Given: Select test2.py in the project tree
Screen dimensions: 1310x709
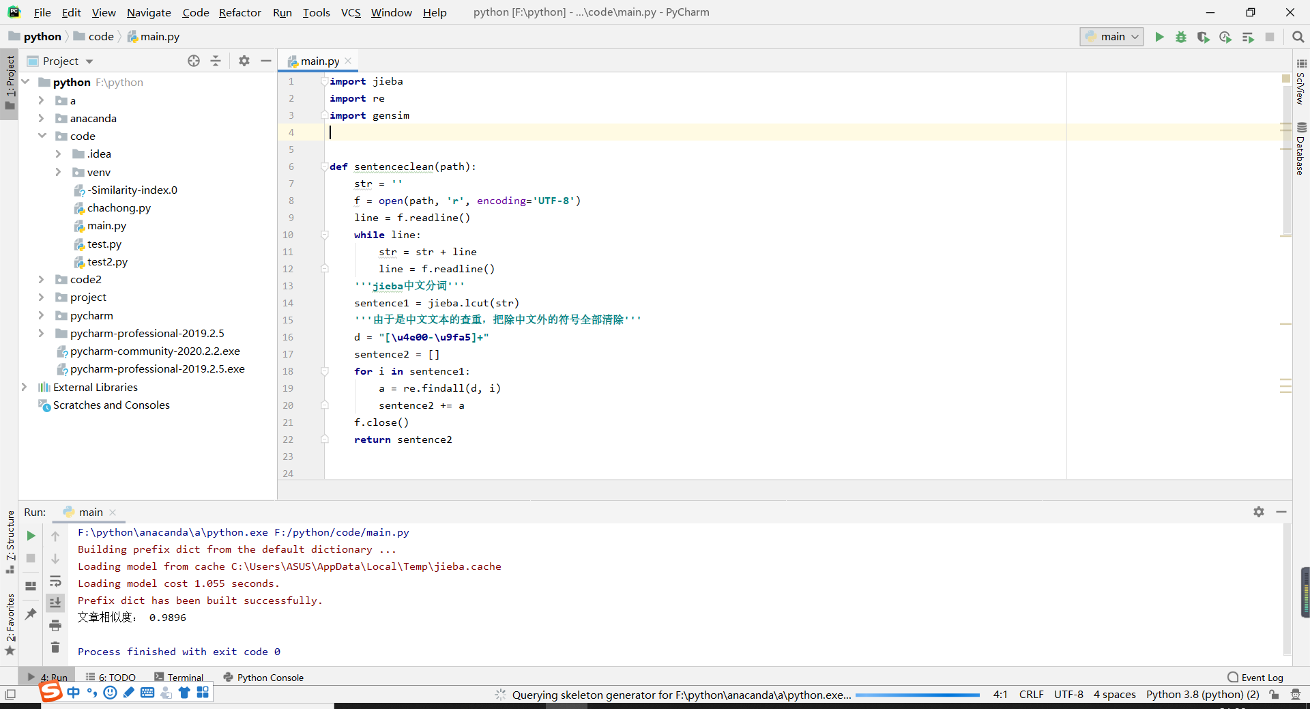Looking at the screenshot, I should (107, 261).
